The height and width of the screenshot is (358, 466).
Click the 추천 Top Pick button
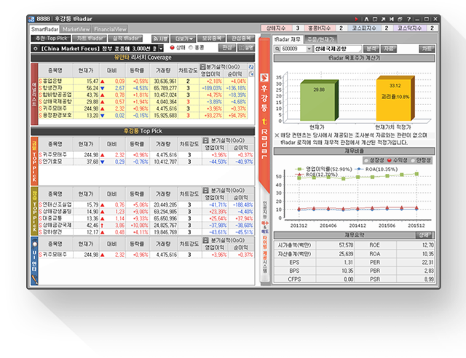pyautogui.click(x=51, y=39)
